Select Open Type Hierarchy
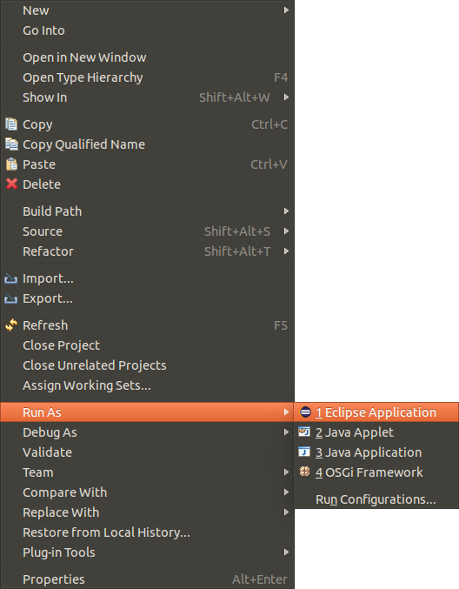This screenshot has height=589, width=459. (147, 77)
